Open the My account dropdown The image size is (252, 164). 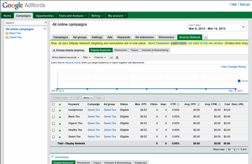(x=117, y=16)
